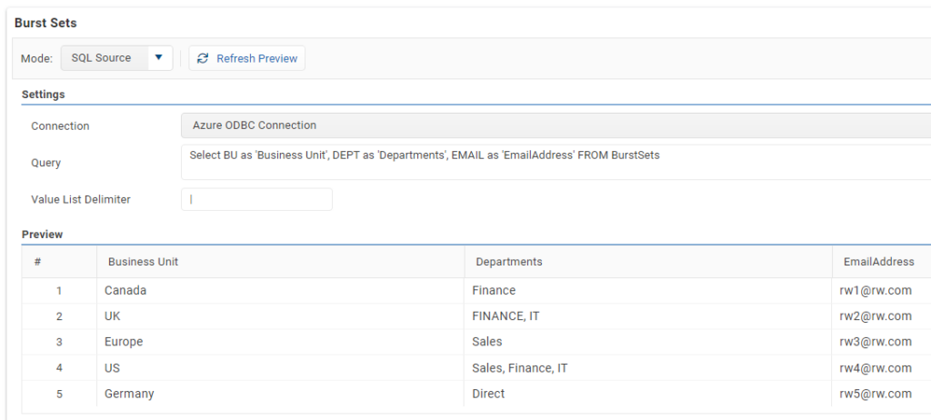Click the 'FINANCE, IT' departments cell
This screenshot has height=420, width=931.
tap(507, 316)
